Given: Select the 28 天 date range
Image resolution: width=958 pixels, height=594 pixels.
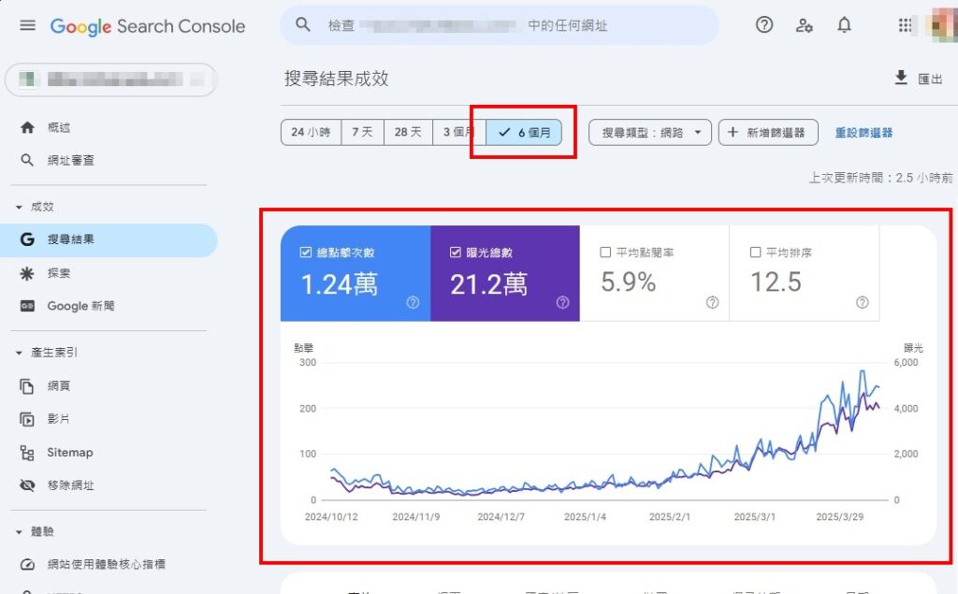Looking at the screenshot, I should (408, 132).
